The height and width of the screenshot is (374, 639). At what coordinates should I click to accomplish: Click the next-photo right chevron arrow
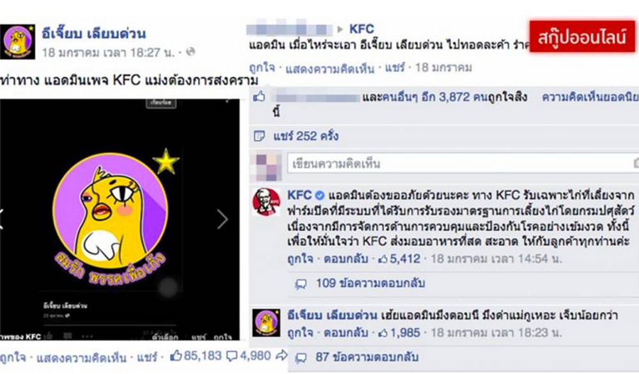pyautogui.click(x=222, y=219)
